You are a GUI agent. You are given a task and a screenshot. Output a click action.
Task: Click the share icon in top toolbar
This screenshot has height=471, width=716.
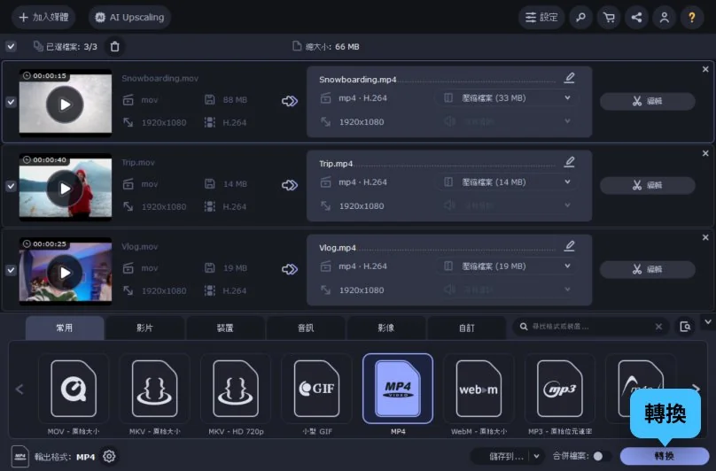point(635,17)
